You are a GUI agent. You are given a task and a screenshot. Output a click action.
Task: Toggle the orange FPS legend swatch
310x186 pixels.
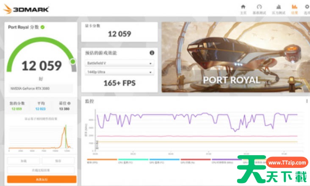coord(102,159)
